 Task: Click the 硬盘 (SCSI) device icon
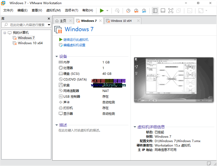point(61,74)
